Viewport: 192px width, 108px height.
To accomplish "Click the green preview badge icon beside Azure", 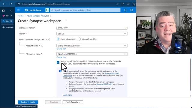I will coord(47,10).
